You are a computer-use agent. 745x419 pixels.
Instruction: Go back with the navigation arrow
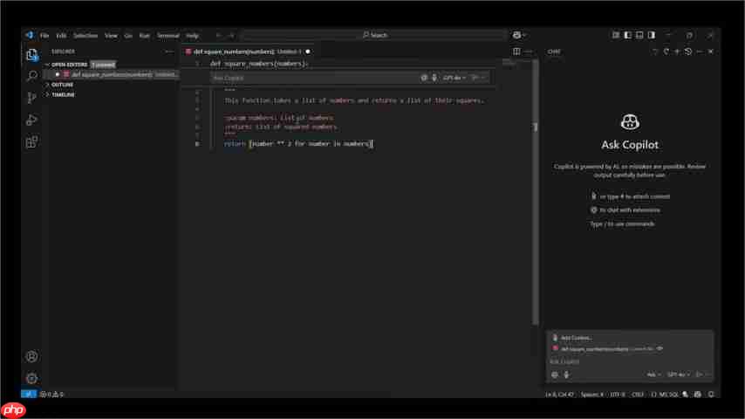tap(218, 35)
